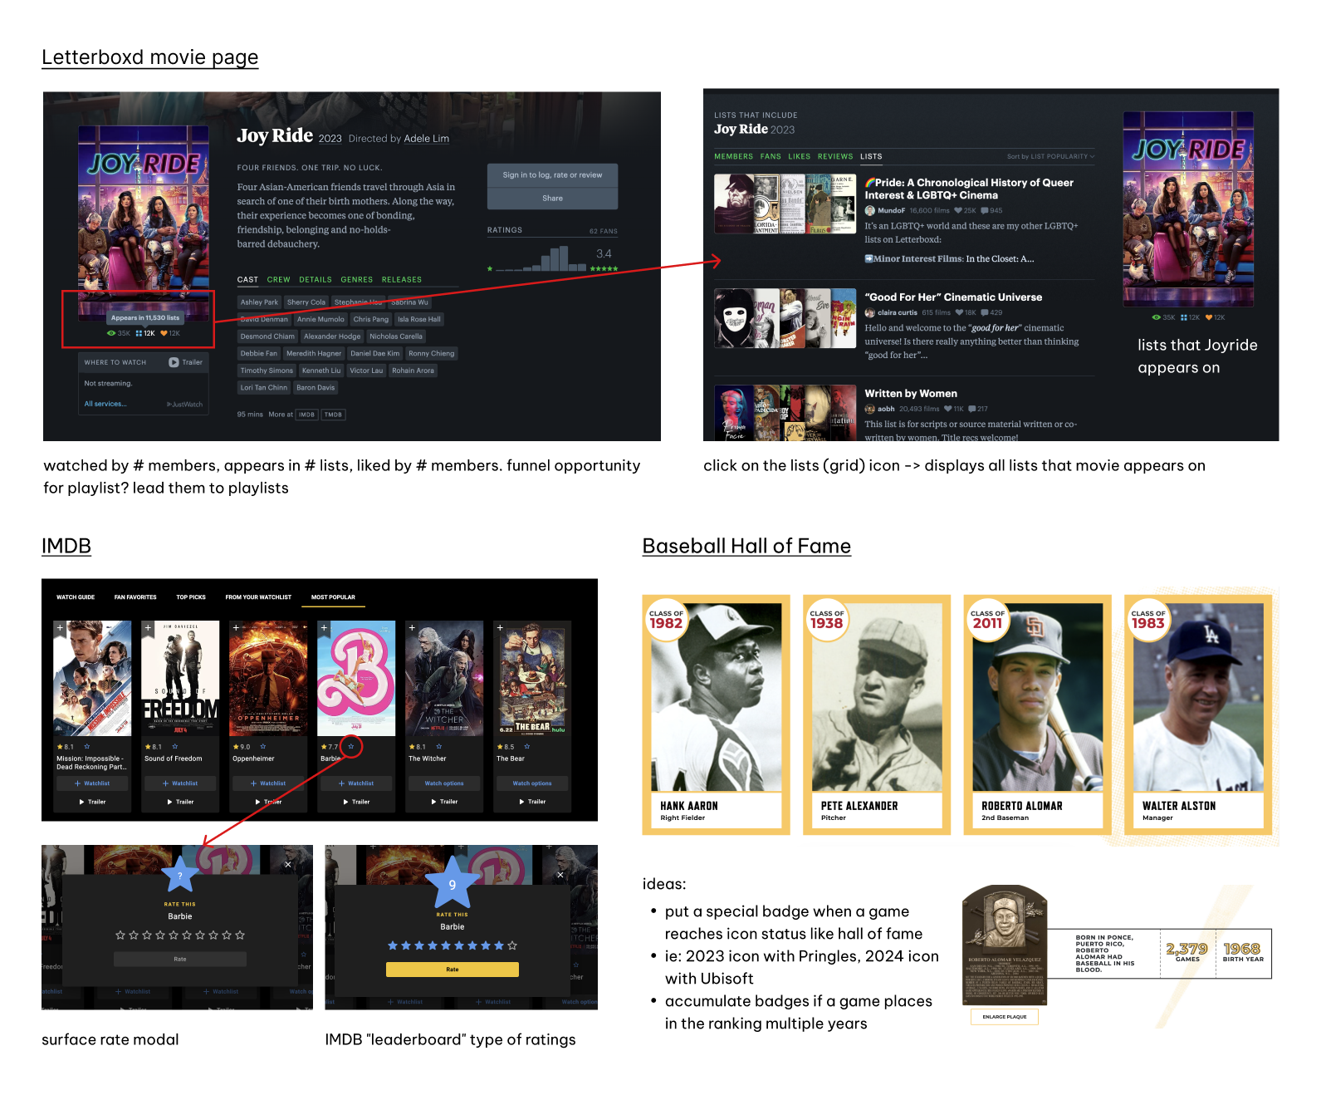Click cast member Ashley Park
The width and height of the screenshot is (1321, 1095).
259,302
